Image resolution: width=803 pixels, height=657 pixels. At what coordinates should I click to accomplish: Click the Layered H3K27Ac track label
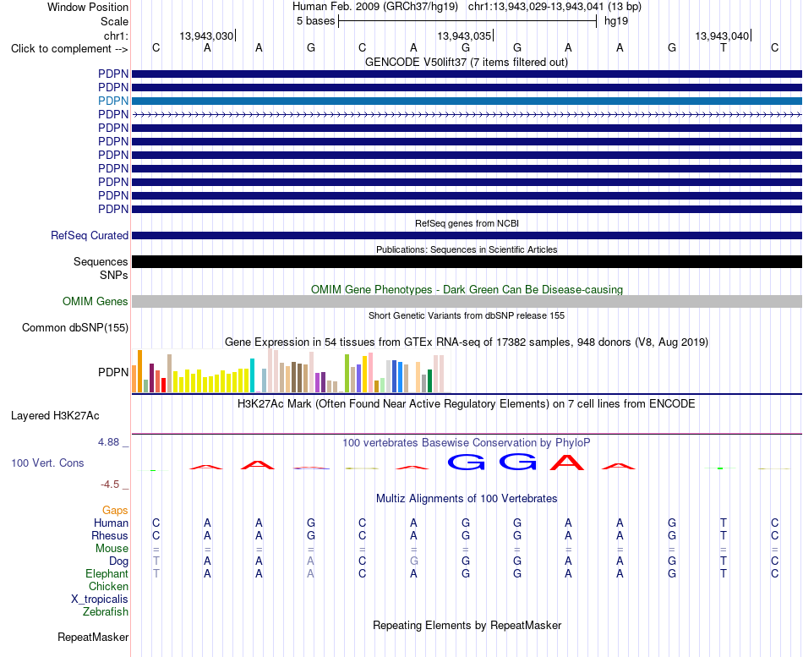(x=55, y=416)
